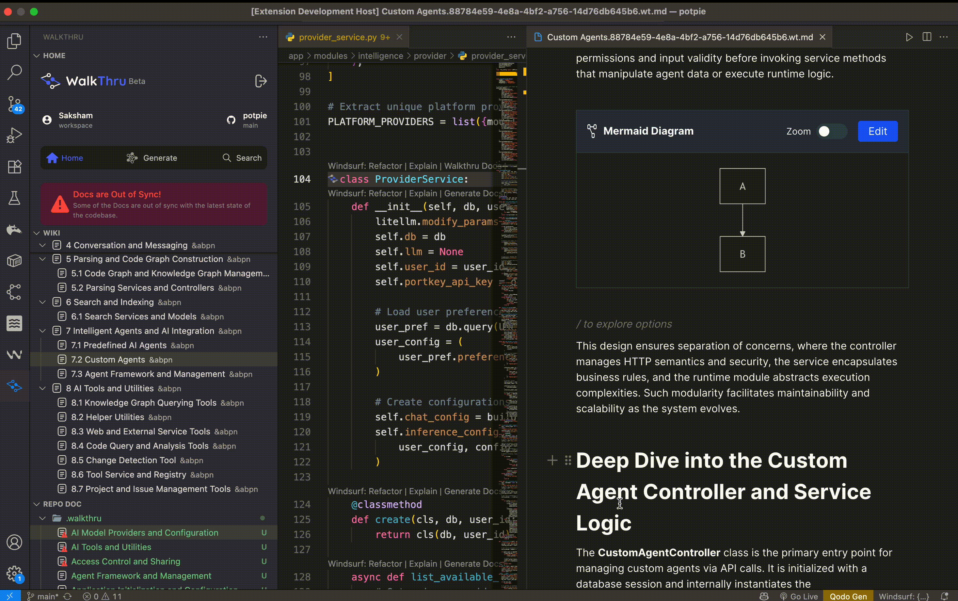Click the plus icon beside Deep Dive heading

pyautogui.click(x=552, y=460)
